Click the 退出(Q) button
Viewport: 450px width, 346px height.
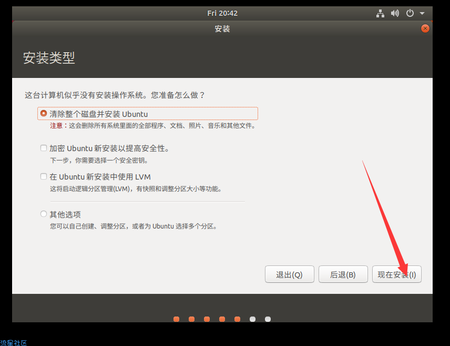point(290,274)
